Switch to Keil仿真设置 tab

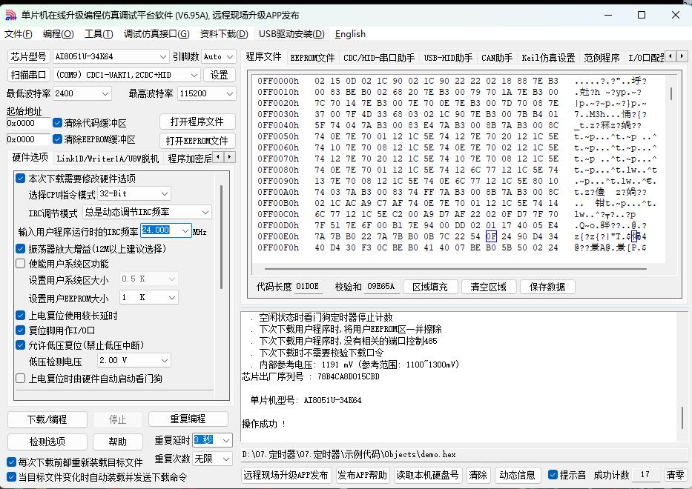(x=548, y=58)
